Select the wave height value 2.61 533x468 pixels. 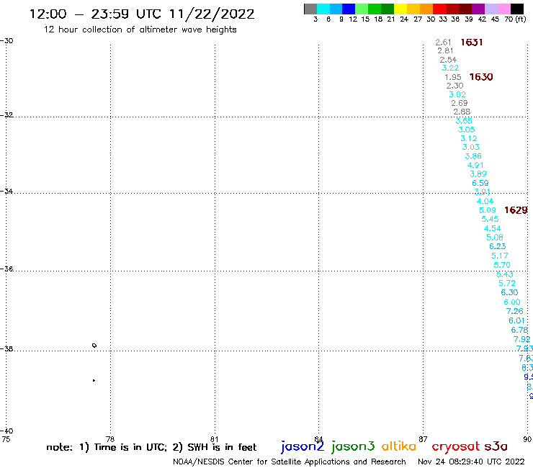pyautogui.click(x=443, y=42)
